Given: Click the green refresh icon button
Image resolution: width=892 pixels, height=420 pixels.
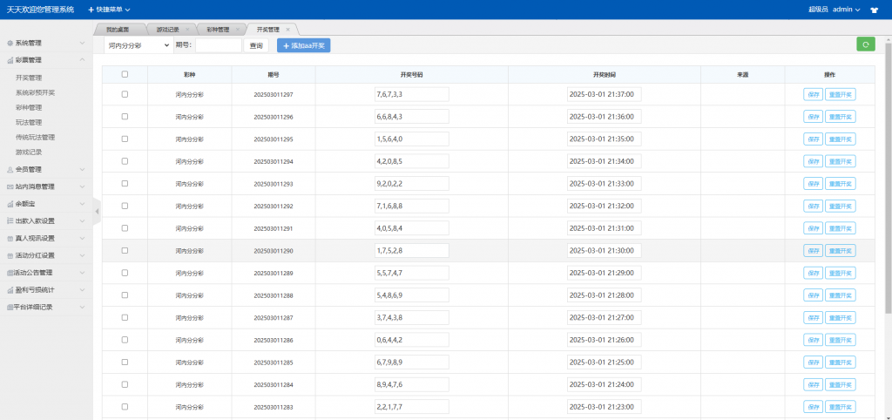Looking at the screenshot, I should point(865,44).
